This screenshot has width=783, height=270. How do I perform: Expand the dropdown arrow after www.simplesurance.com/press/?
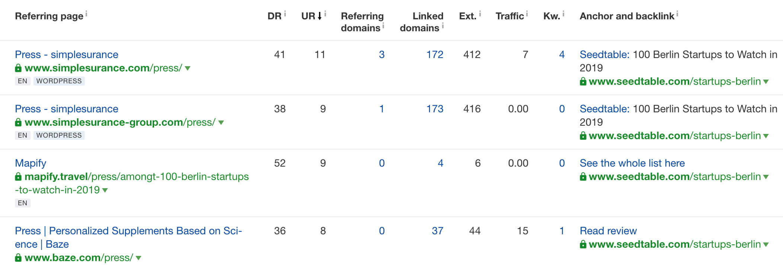pyautogui.click(x=188, y=68)
